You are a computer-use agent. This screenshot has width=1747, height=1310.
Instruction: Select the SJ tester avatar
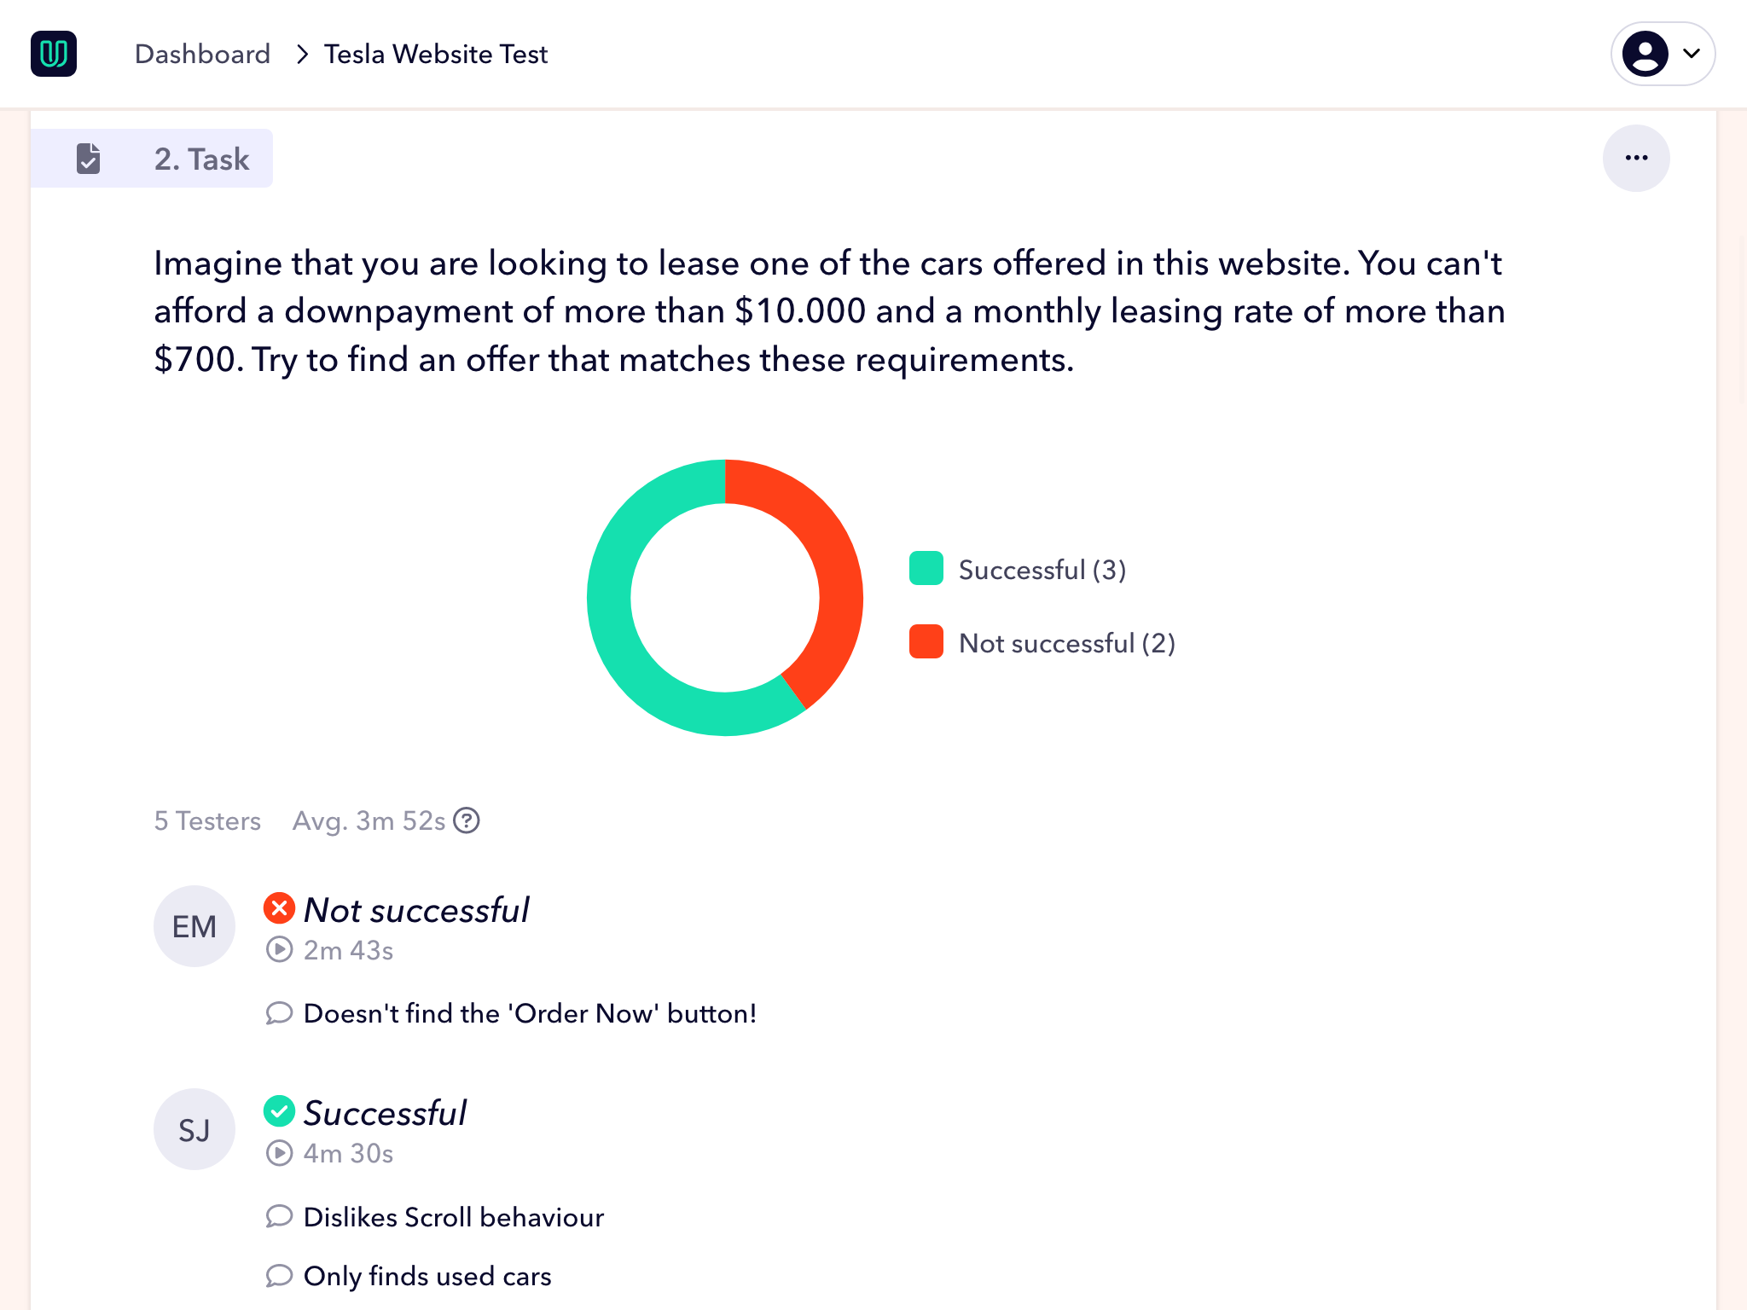[x=194, y=1129]
